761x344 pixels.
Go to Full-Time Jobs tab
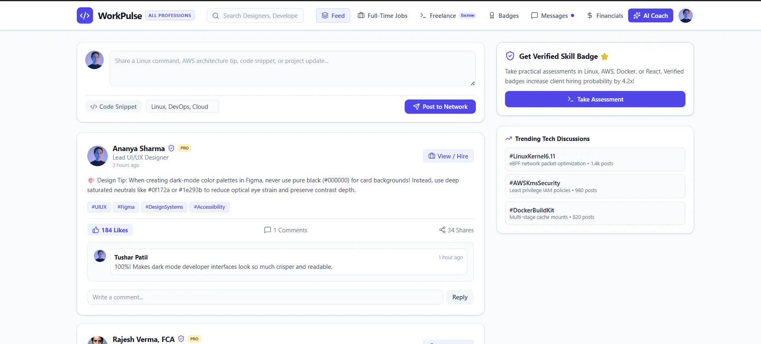382,15
